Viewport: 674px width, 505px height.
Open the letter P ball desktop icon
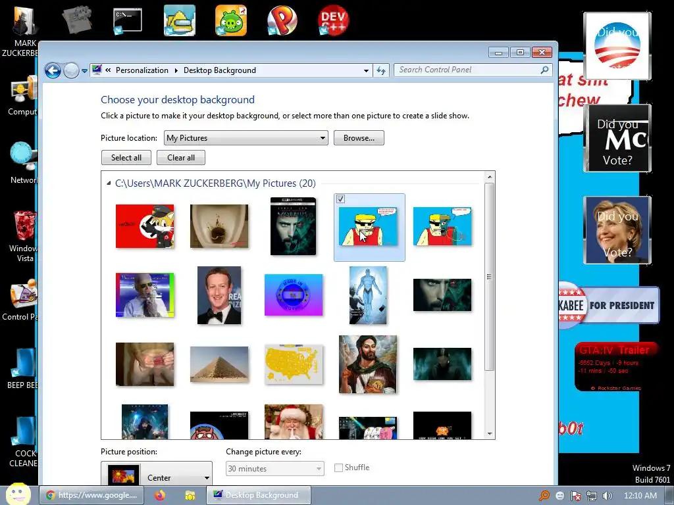click(282, 20)
